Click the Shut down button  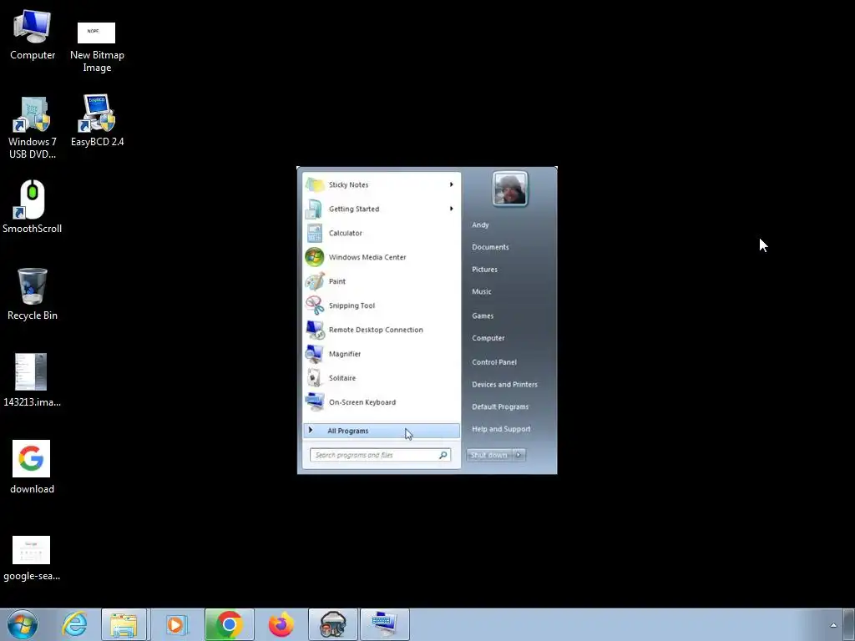click(x=489, y=455)
